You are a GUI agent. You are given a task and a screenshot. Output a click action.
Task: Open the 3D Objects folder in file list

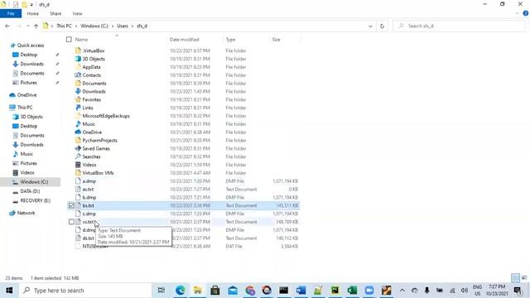[94, 59]
